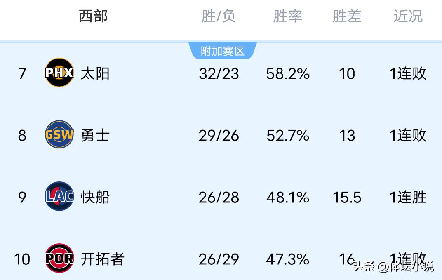Screen dimensions: 442x280
Task: Open the 太阳 team name
Action: point(95,73)
